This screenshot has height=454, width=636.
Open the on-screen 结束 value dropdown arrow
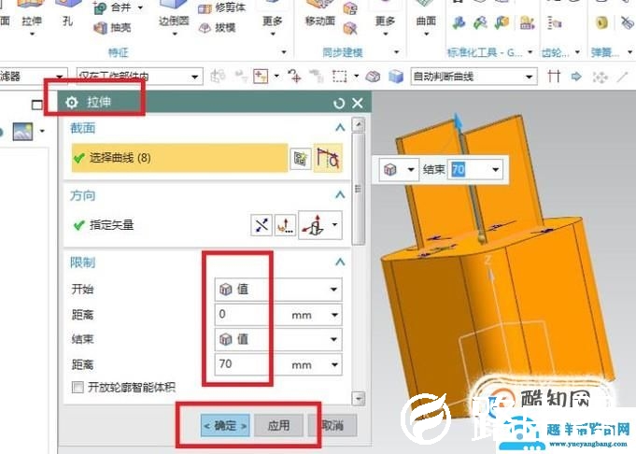pyautogui.click(x=495, y=169)
